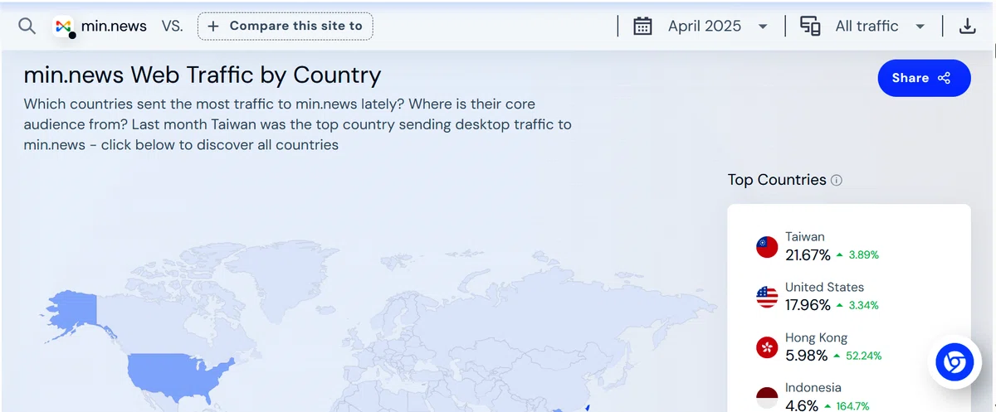The image size is (996, 412).
Task: Click the devices traffic icon
Action: click(810, 26)
